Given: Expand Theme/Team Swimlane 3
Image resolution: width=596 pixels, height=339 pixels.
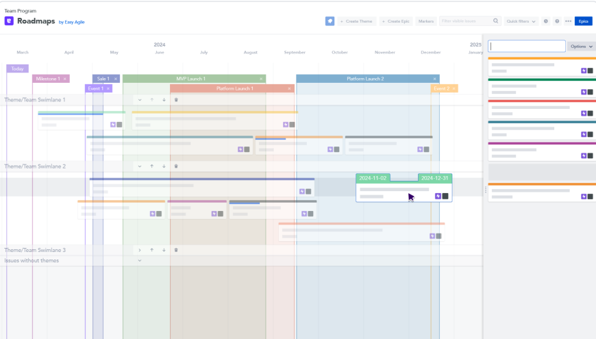Looking at the screenshot, I should point(140,250).
